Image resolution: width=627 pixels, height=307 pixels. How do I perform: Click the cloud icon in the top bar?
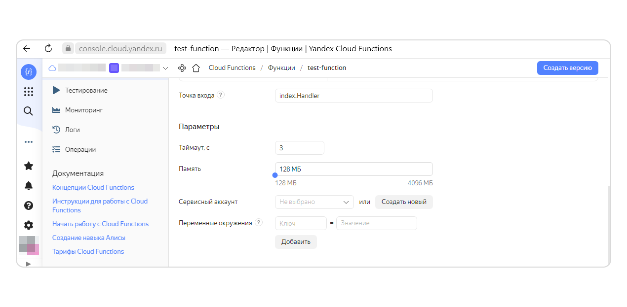pos(52,68)
